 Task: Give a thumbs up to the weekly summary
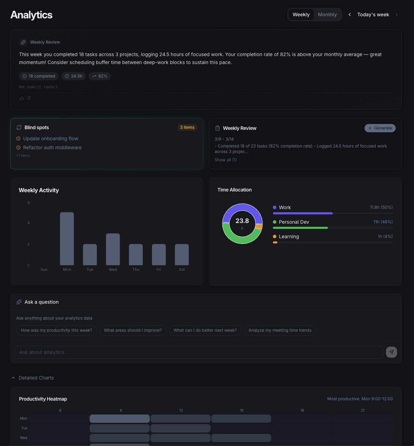coord(21,98)
